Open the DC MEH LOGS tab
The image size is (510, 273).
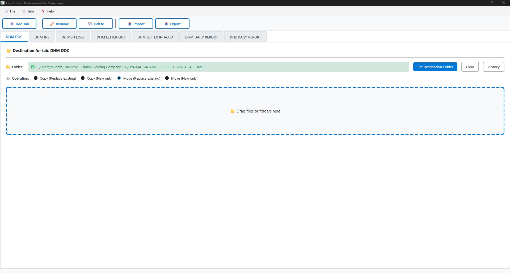pyautogui.click(x=73, y=37)
